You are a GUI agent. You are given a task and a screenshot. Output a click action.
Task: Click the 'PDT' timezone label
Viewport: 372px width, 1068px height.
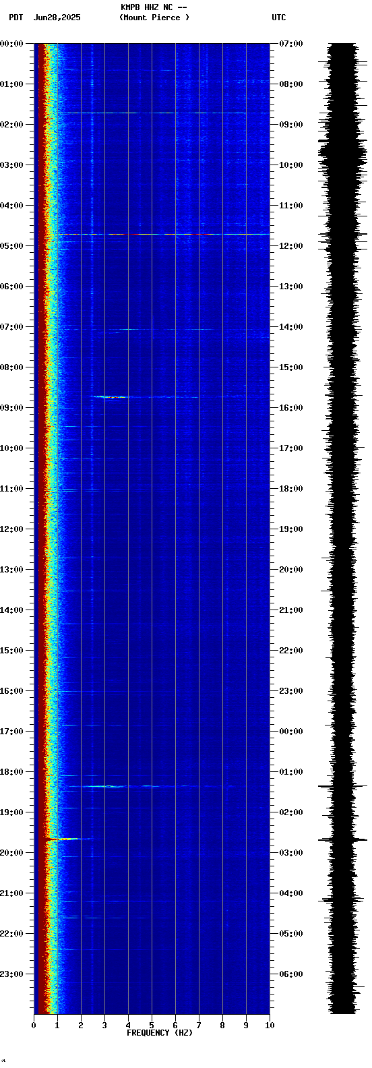click(x=15, y=18)
